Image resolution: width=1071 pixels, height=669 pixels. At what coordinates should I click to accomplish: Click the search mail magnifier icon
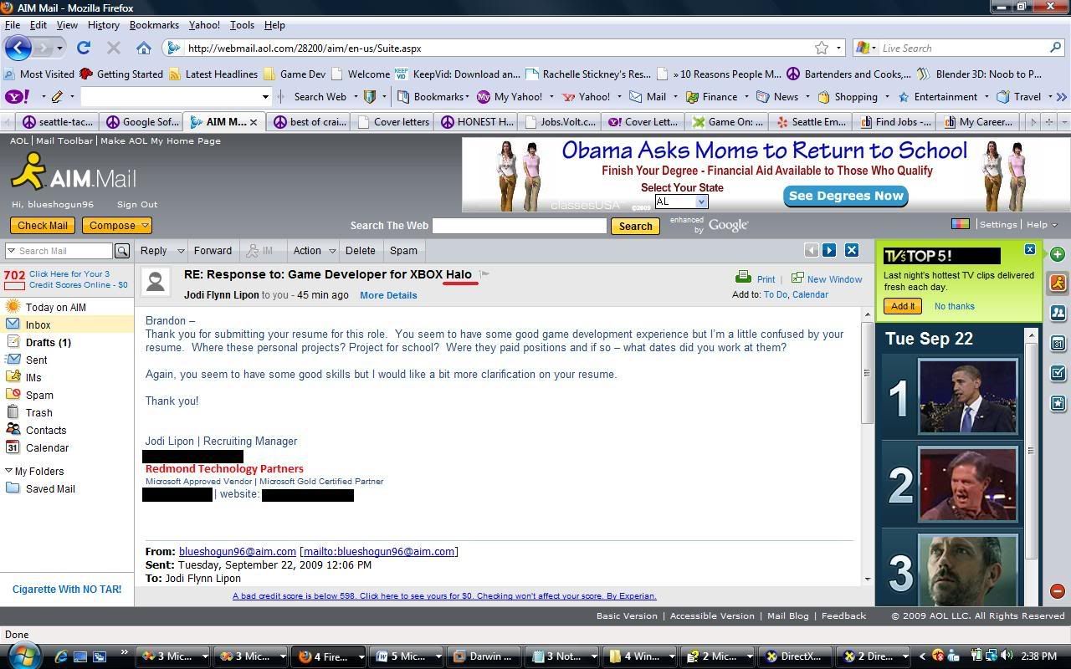pos(122,251)
